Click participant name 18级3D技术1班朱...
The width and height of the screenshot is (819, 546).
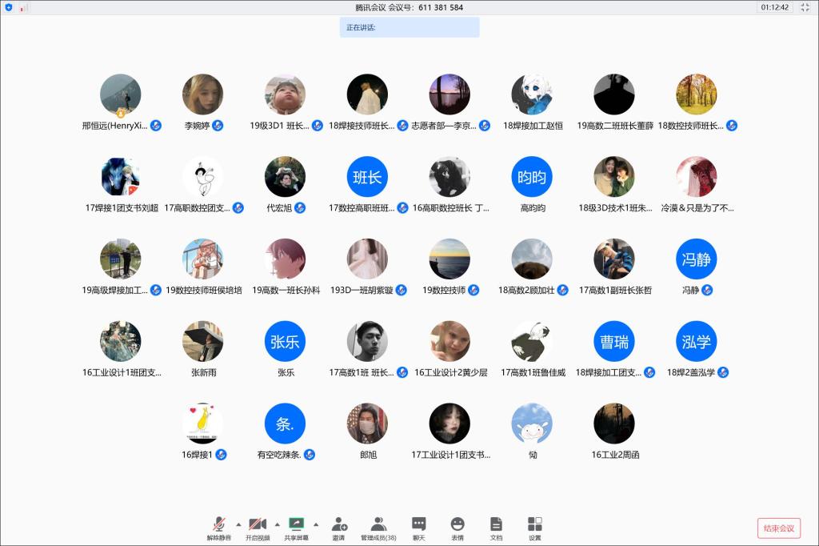coord(615,208)
